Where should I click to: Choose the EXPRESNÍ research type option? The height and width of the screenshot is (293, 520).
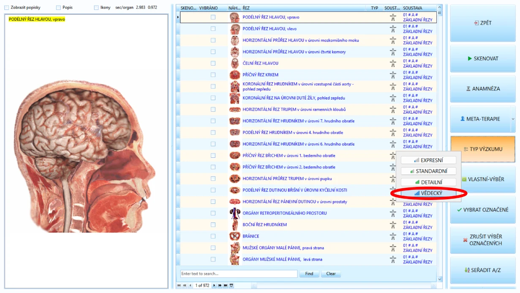428,160
